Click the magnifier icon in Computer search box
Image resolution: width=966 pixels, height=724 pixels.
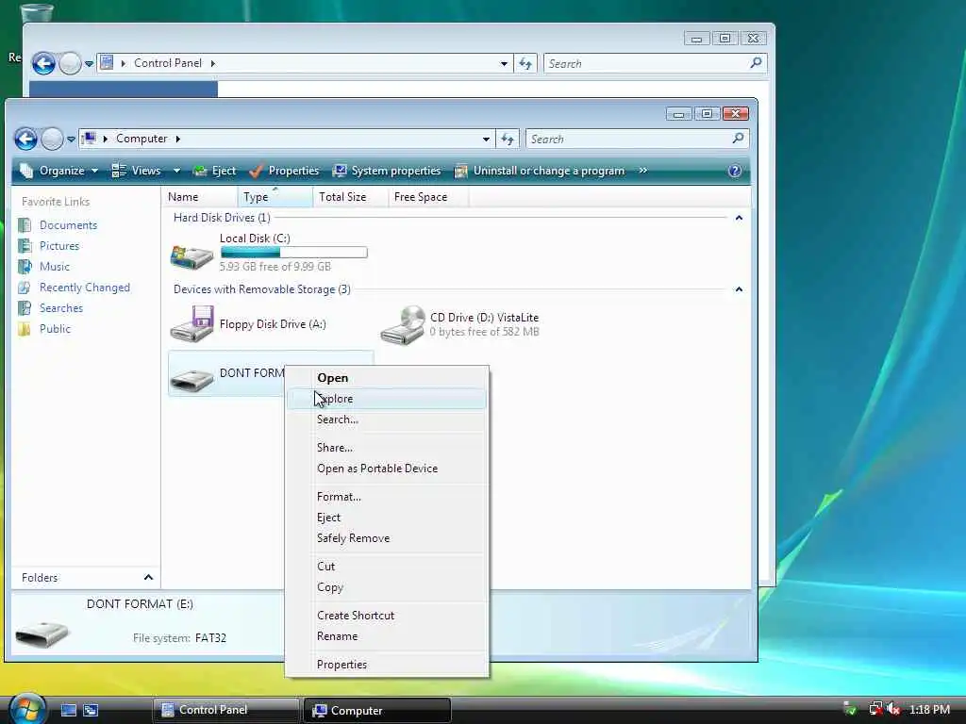[738, 139]
